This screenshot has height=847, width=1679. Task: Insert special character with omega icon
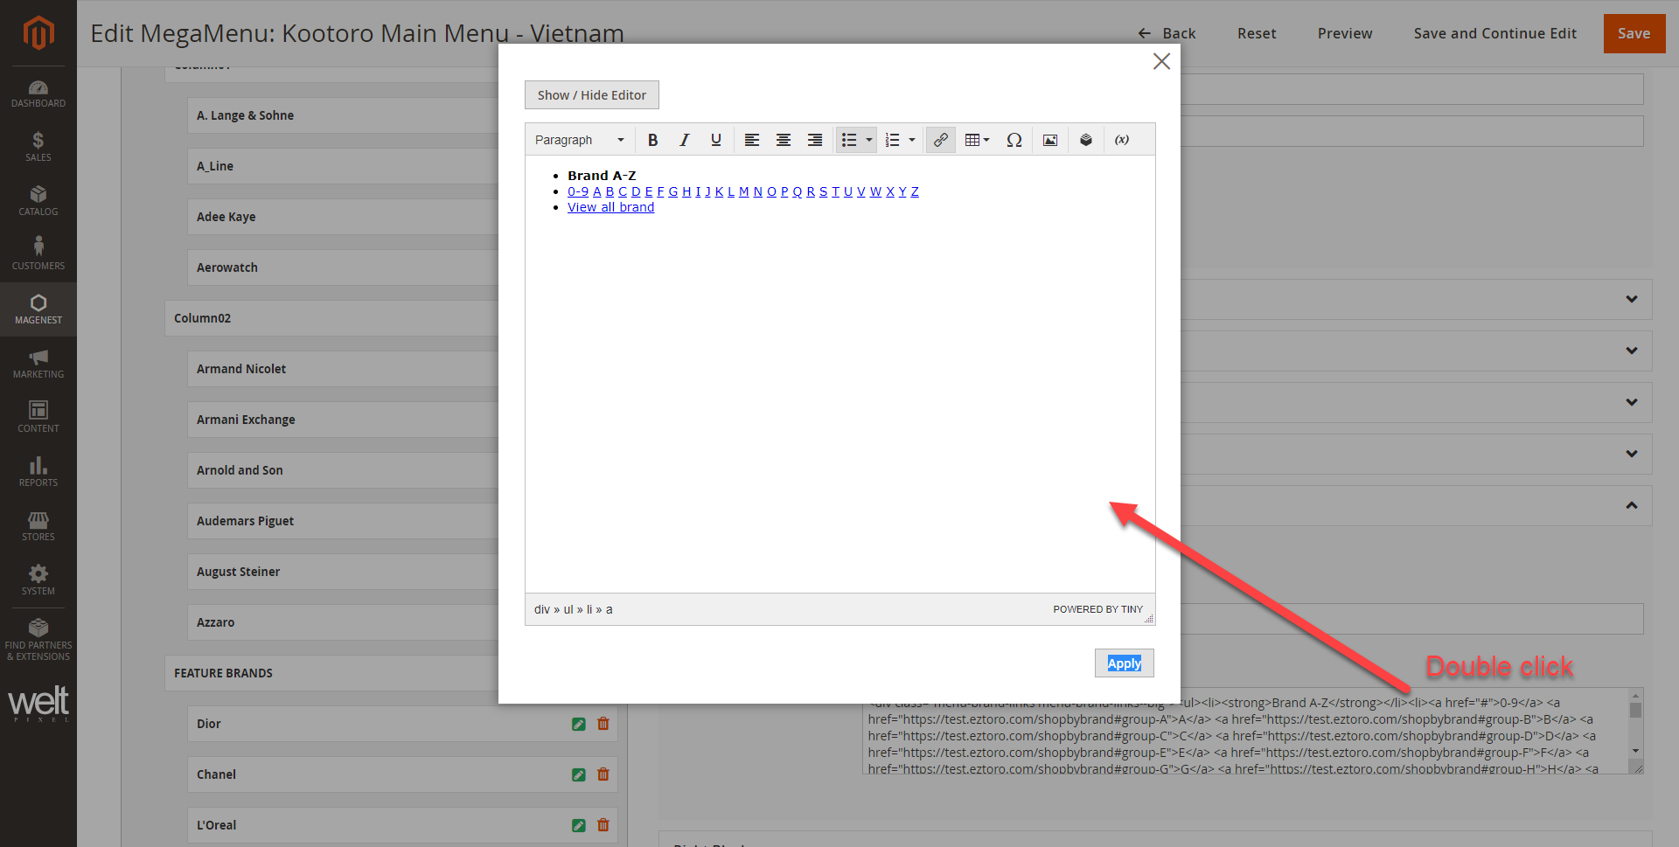(1014, 140)
